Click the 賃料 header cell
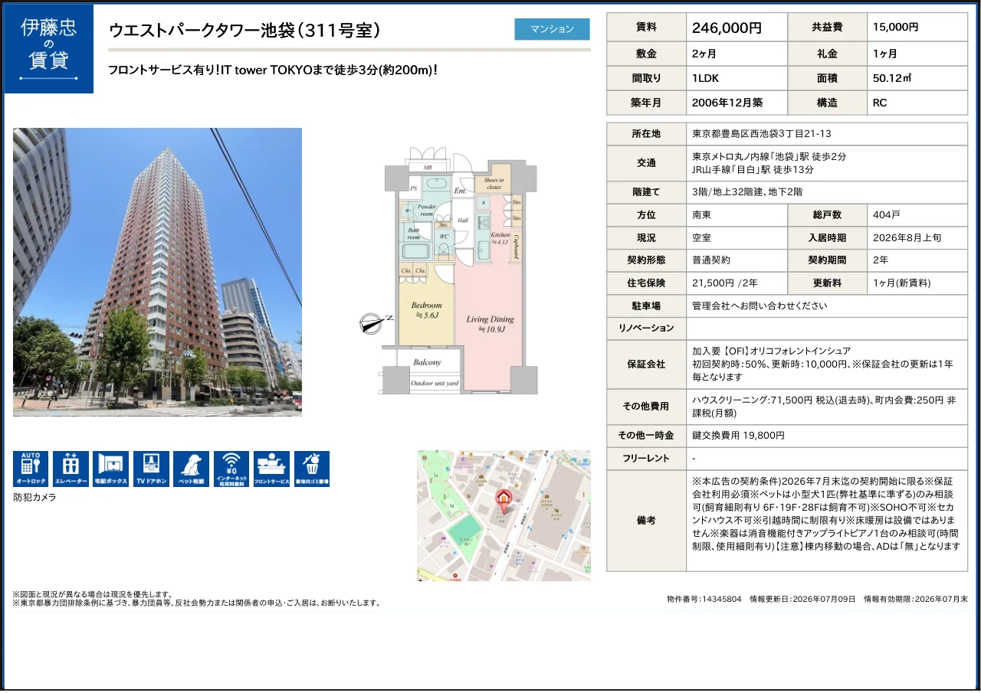 [646, 27]
